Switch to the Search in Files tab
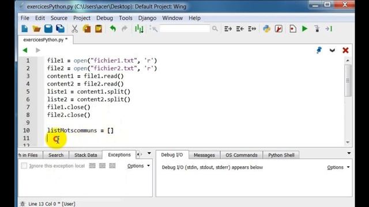This screenshot has width=369, height=207. click(x=30, y=155)
